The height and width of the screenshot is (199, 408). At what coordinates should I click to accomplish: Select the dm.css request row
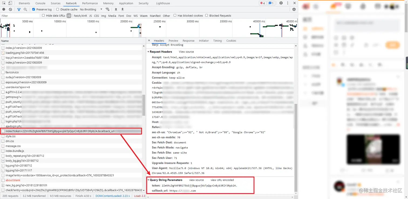pyautogui.click(x=71, y=141)
